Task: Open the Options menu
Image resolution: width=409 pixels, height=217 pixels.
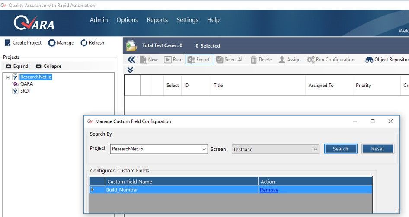Action: 127,20
